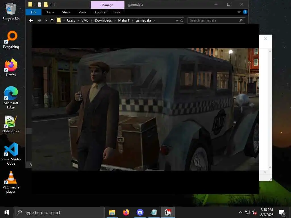Open the Microsoft Edge desktop shortcut
Image resolution: width=291 pixels, height=218 pixels.
pyautogui.click(x=11, y=98)
